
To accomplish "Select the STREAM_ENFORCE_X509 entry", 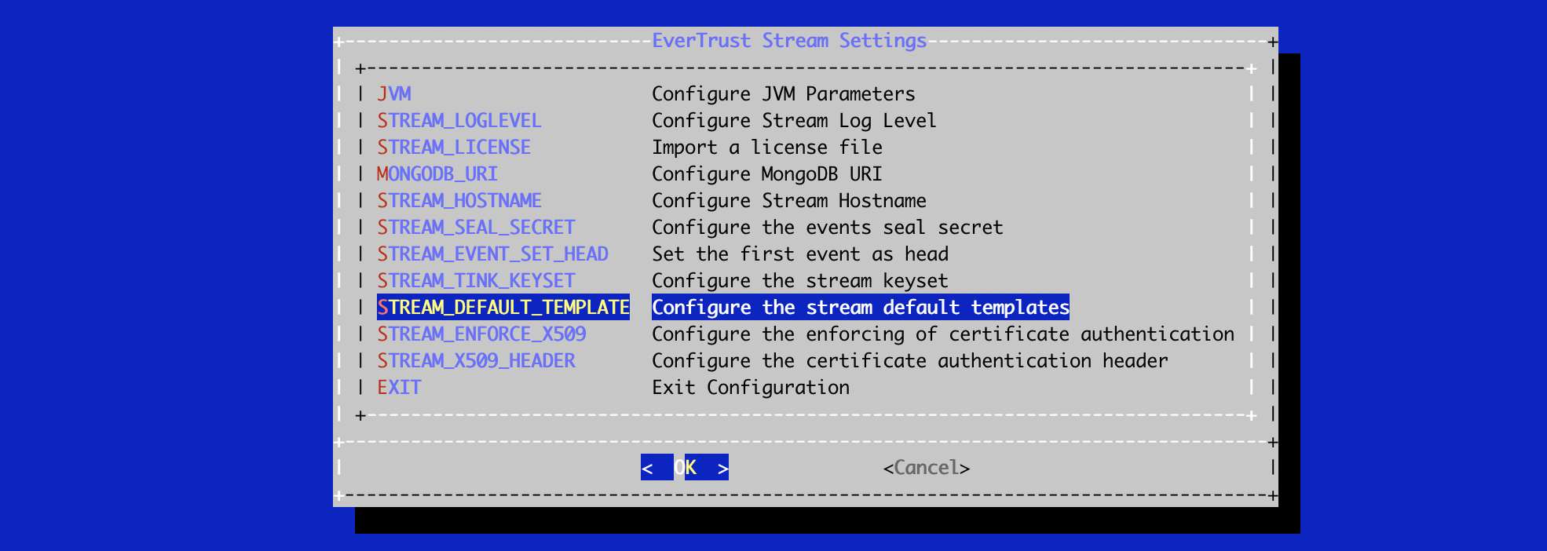I will tap(481, 334).
